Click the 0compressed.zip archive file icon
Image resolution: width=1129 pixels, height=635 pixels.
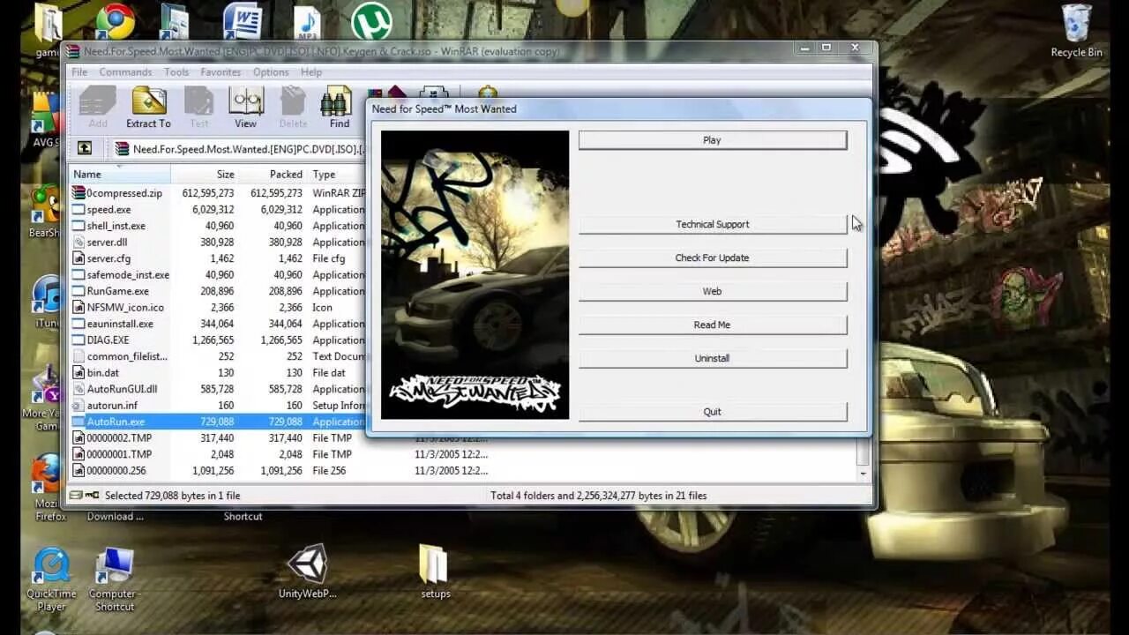tap(79, 193)
